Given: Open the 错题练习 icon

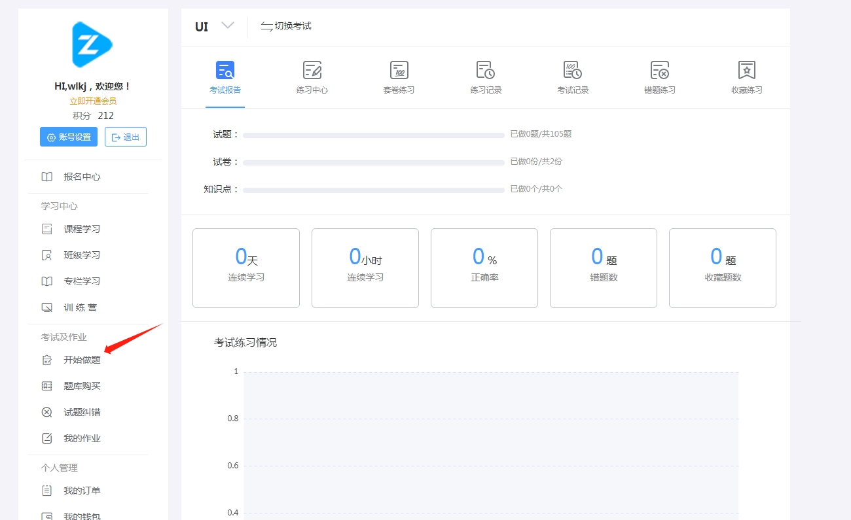Looking at the screenshot, I should (660, 70).
